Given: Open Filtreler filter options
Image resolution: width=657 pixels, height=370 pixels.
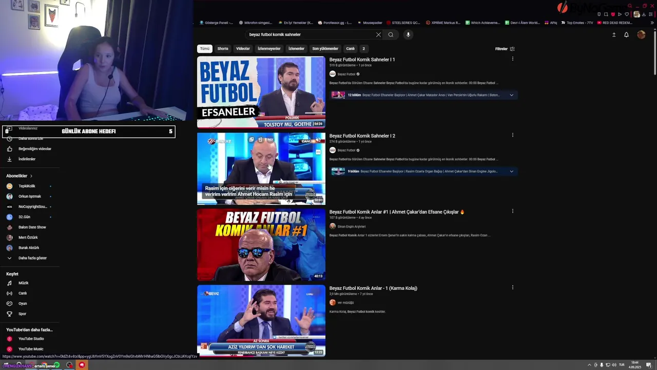Looking at the screenshot, I should pos(505,49).
